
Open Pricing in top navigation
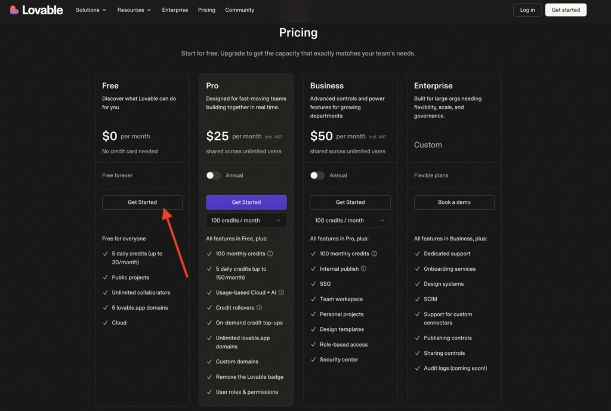206,10
